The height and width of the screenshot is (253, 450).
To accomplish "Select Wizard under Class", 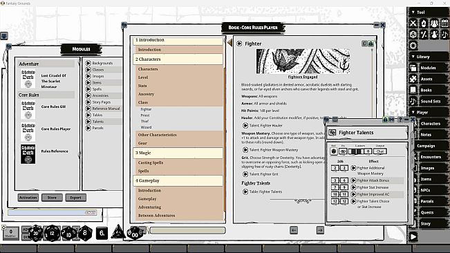I will pyautogui.click(x=146, y=127).
